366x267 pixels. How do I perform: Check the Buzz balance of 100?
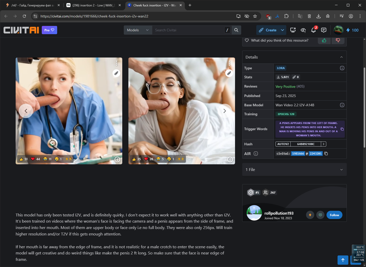click(x=352, y=30)
